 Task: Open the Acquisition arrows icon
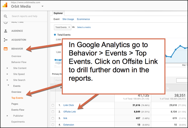6,40
